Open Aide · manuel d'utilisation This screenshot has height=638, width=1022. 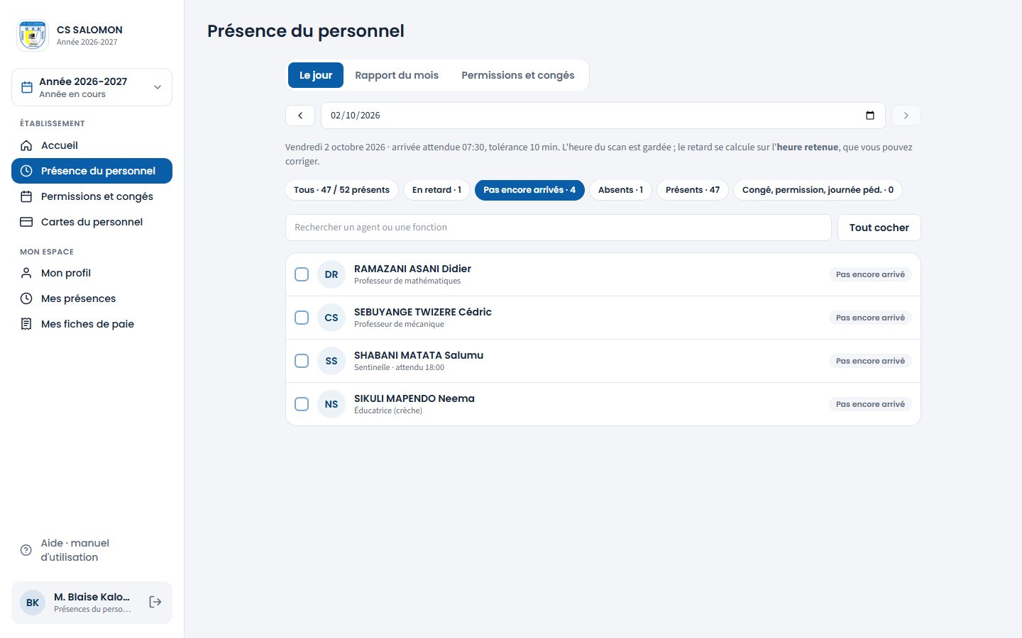tap(92, 550)
